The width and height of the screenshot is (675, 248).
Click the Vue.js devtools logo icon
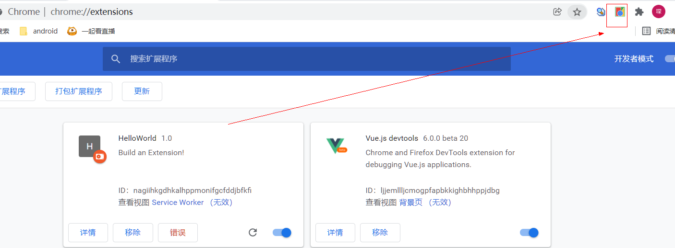tap(336, 146)
